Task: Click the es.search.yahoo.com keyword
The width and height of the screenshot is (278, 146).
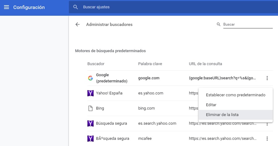Action: [157, 123]
